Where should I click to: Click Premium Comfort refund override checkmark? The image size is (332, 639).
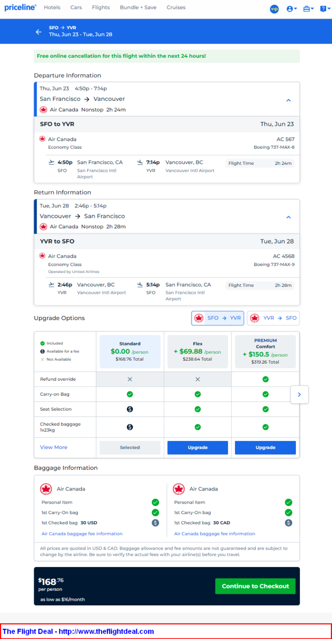coord(266,379)
